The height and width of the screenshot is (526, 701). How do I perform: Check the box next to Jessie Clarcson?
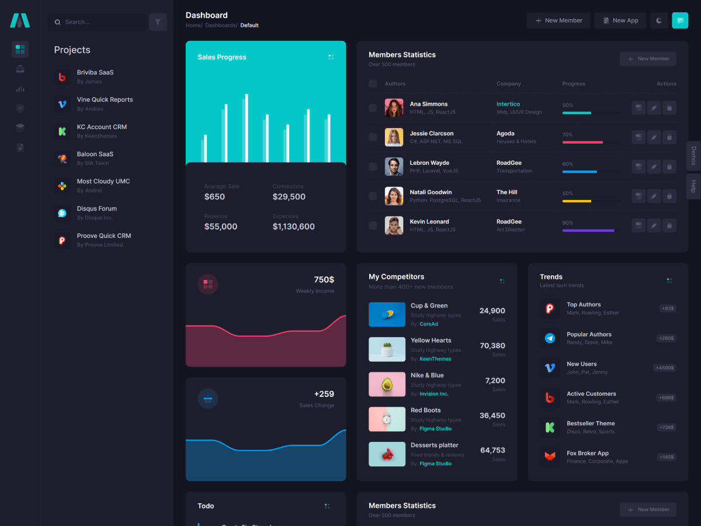pyautogui.click(x=373, y=137)
